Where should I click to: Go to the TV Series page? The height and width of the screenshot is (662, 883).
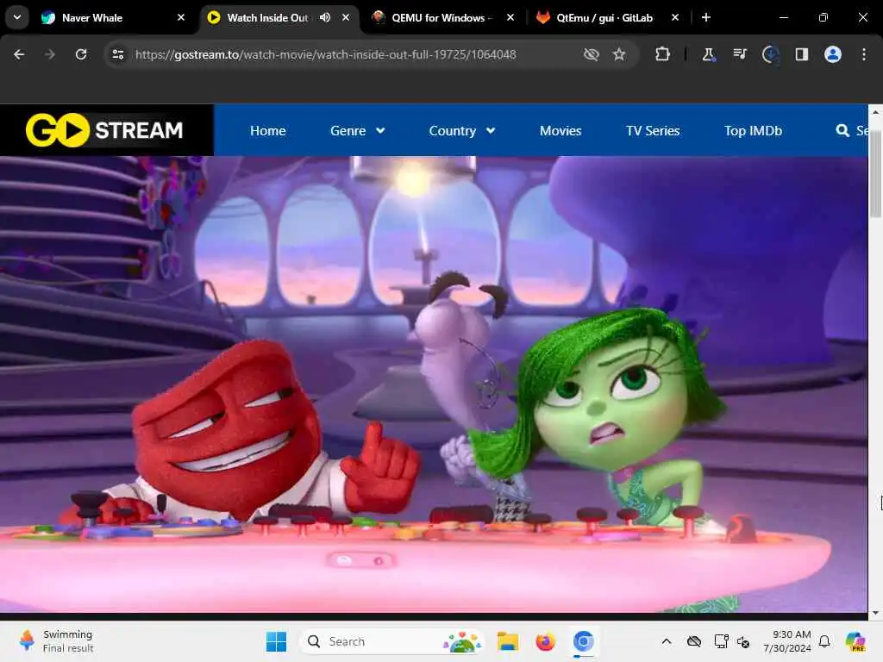pos(653,131)
